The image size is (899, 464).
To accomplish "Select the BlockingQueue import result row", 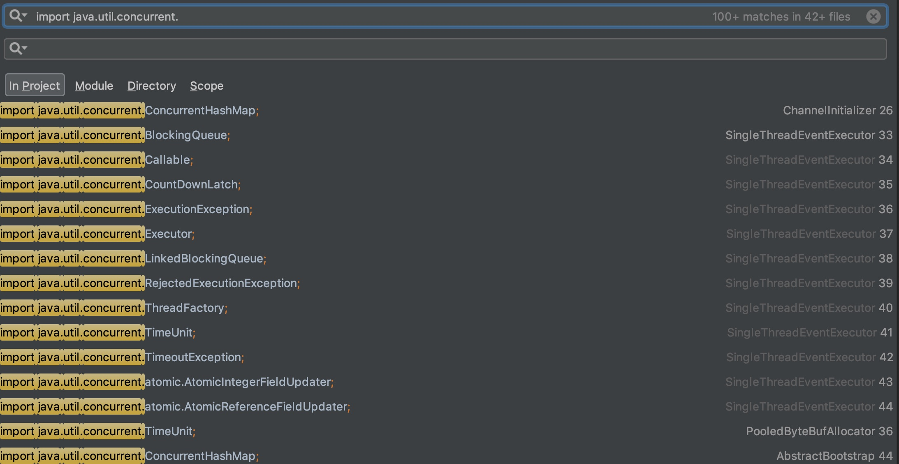I will [449, 135].
